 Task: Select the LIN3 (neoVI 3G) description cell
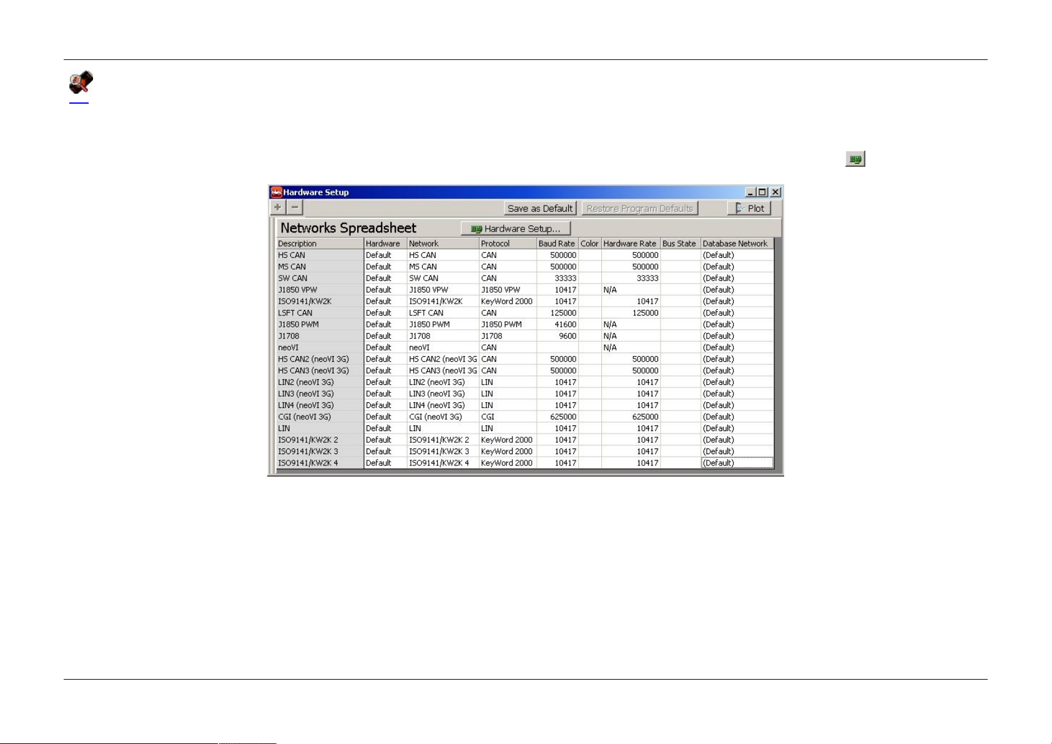(x=320, y=394)
